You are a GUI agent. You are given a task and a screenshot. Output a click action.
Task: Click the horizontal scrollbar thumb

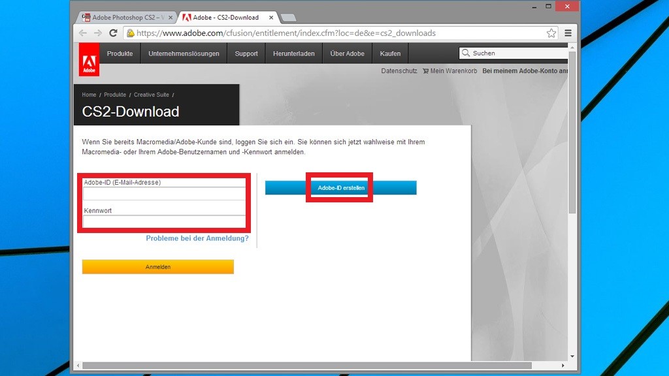(x=307, y=366)
